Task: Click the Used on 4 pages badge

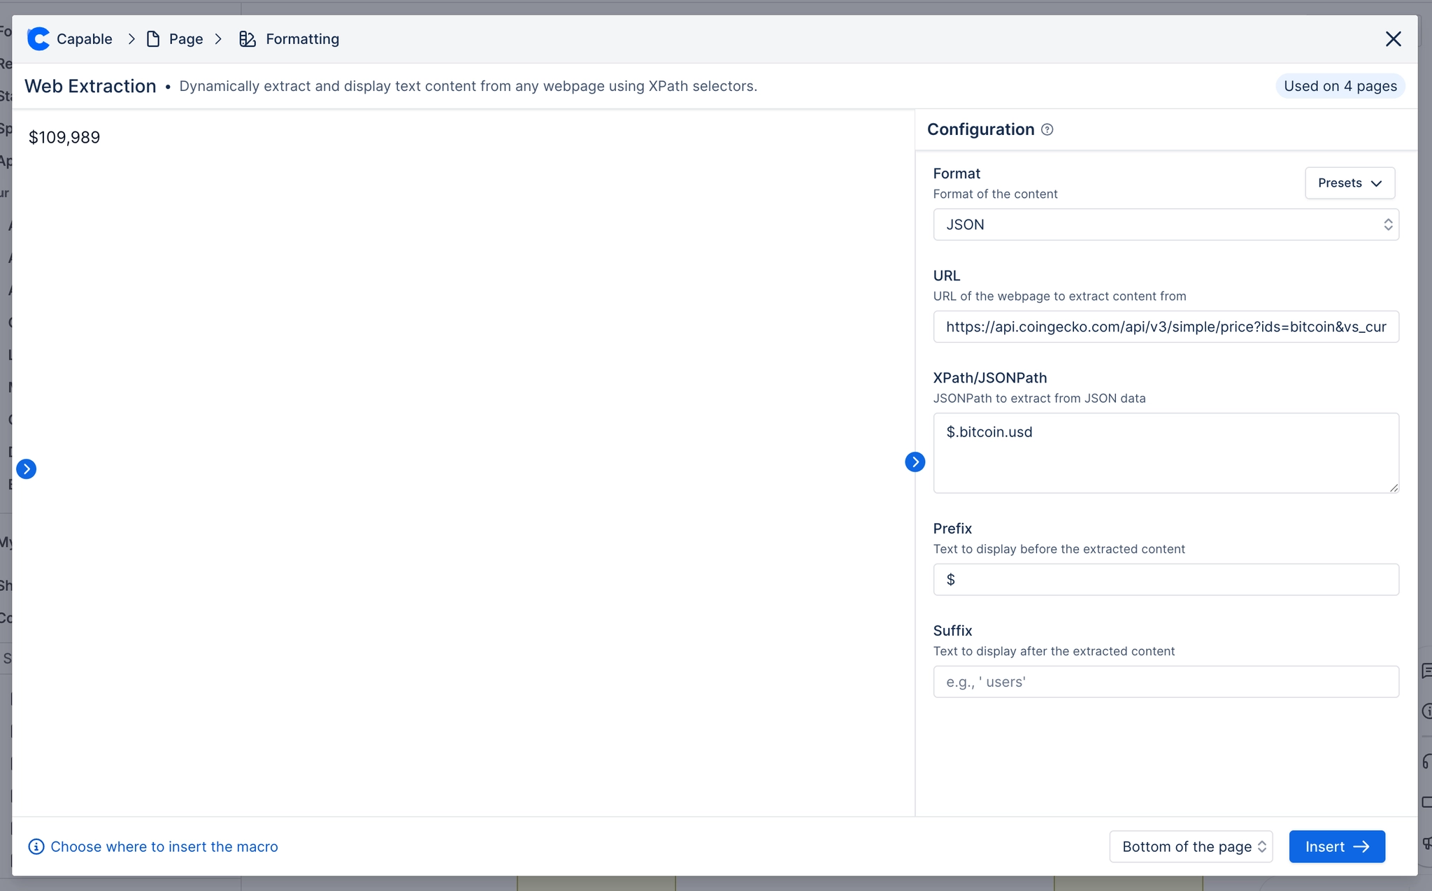Action: click(x=1340, y=86)
